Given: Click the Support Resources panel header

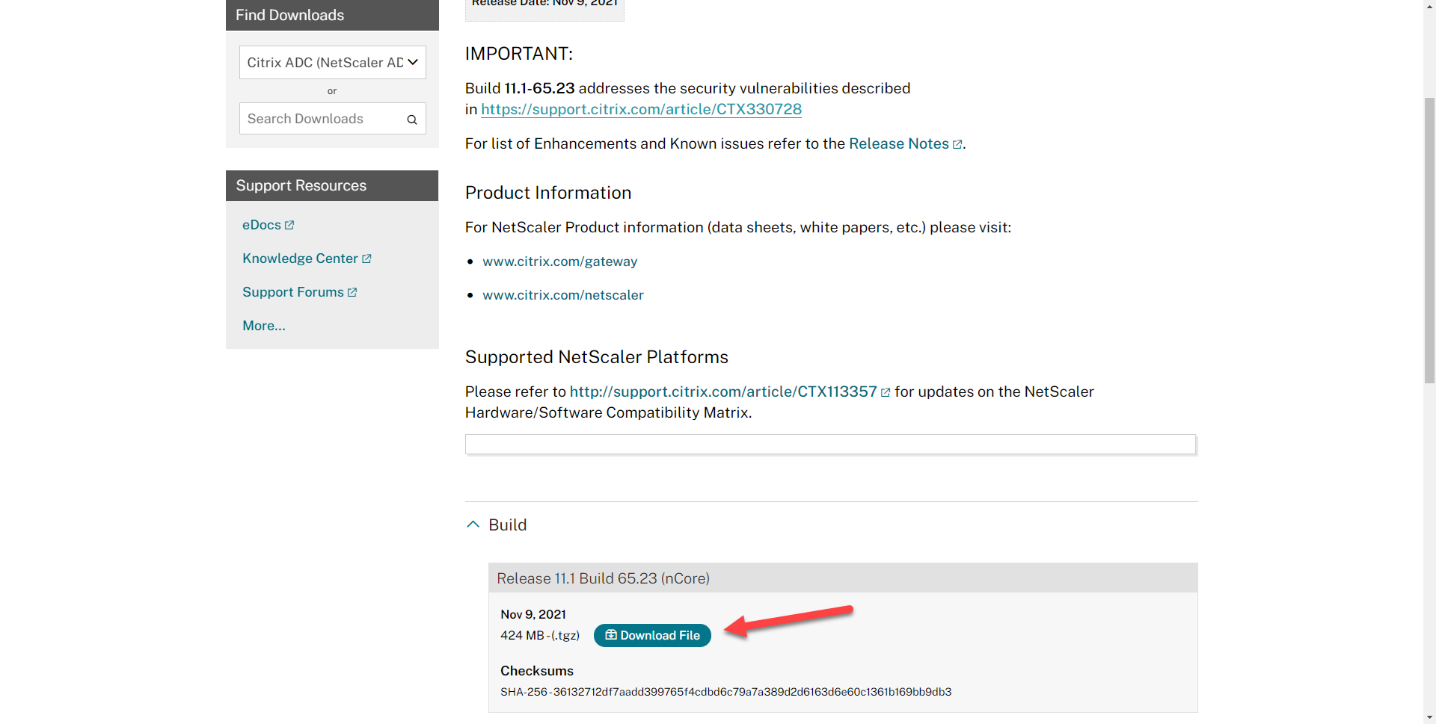Looking at the screenshot, I should [332, 185].
